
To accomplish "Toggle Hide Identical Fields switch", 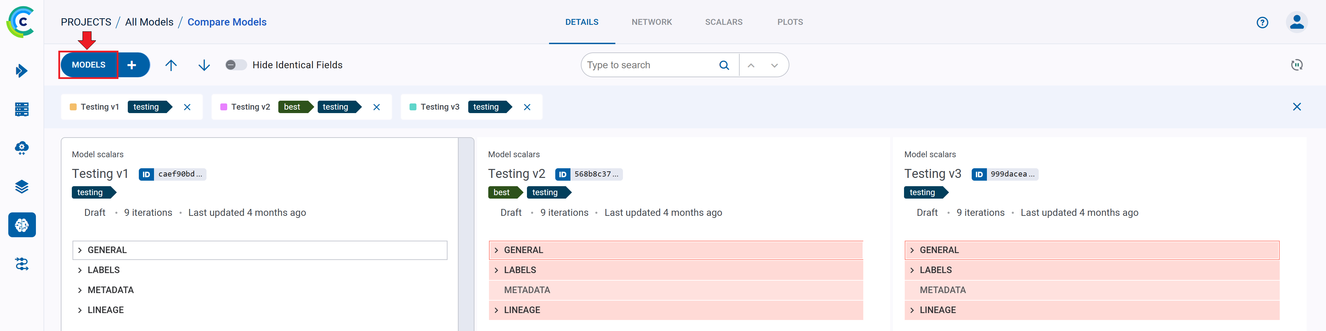I will coord(236,65).
